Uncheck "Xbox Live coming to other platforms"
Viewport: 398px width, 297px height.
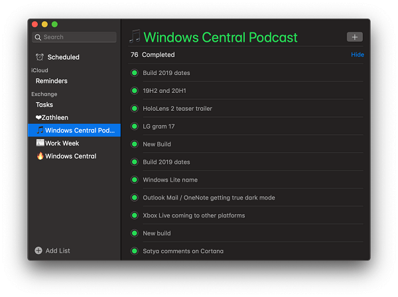135,215
